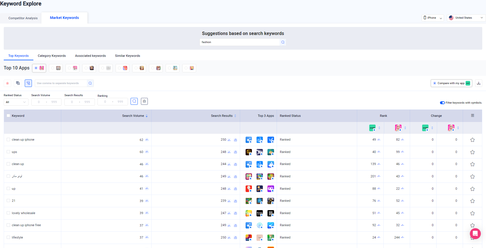
Task: Open the blue filter funnel icon
Action: 28,83
